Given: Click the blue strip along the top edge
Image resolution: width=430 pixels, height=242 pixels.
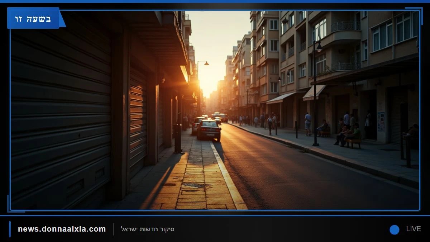Looking at the screenshot, I should point(215,1).
